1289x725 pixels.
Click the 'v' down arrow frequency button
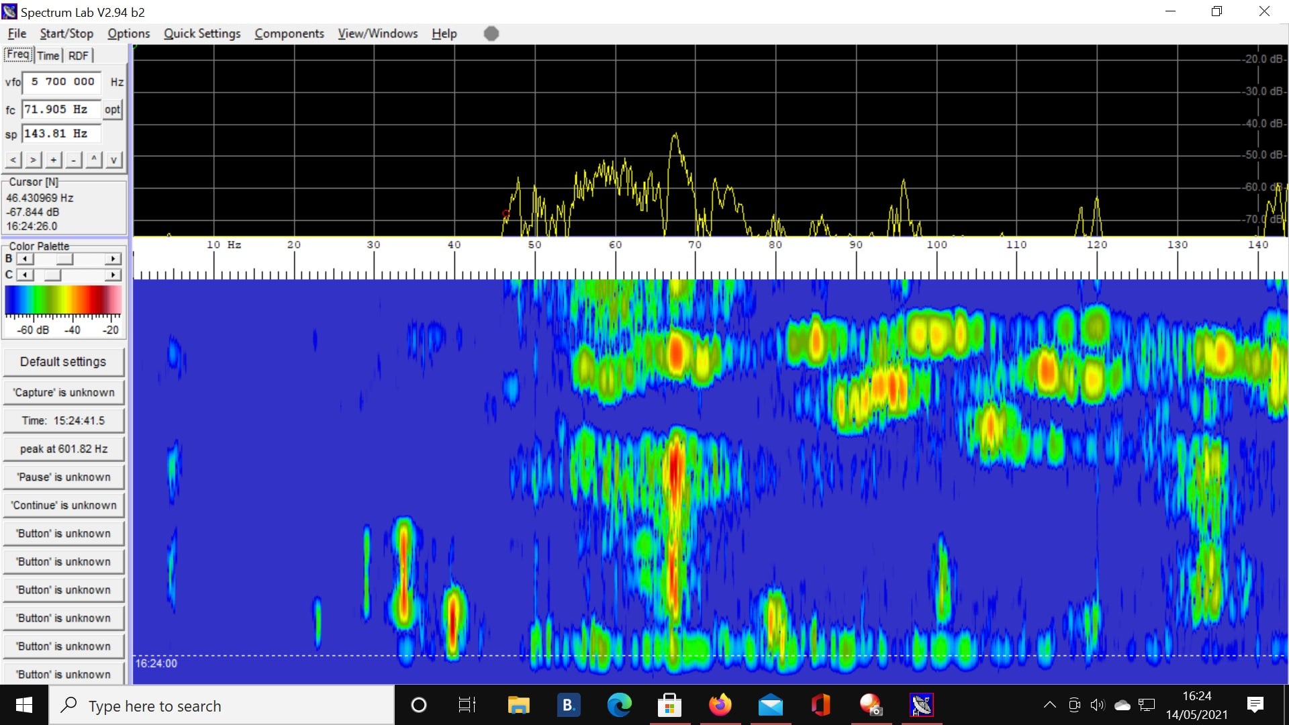(x=113, y=160)
